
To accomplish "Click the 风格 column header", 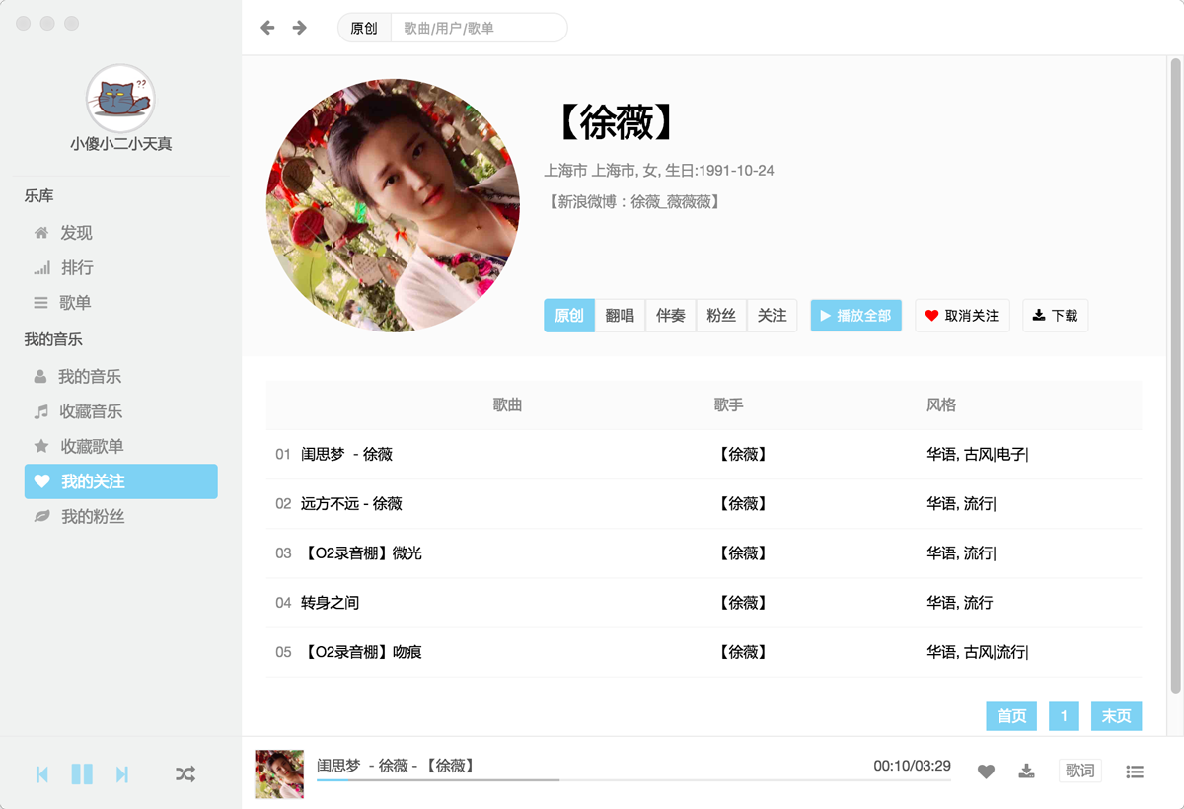I will (x=940, y=404).
